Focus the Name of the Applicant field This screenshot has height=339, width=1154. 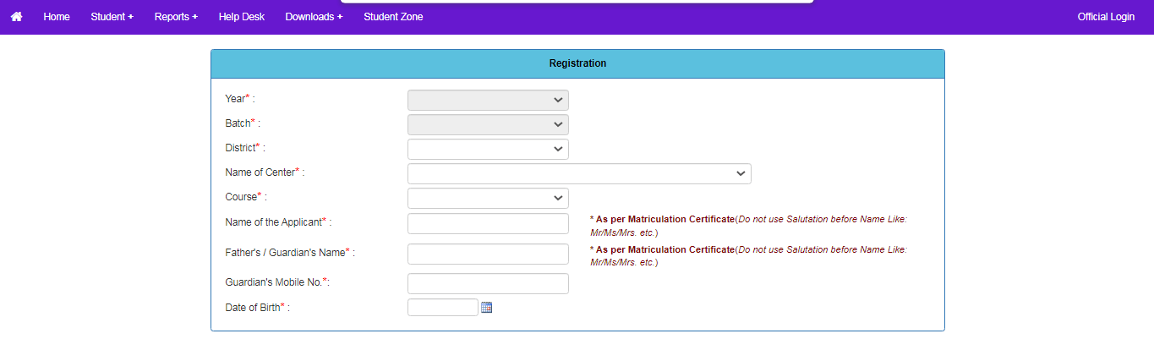tap(488, 223)
